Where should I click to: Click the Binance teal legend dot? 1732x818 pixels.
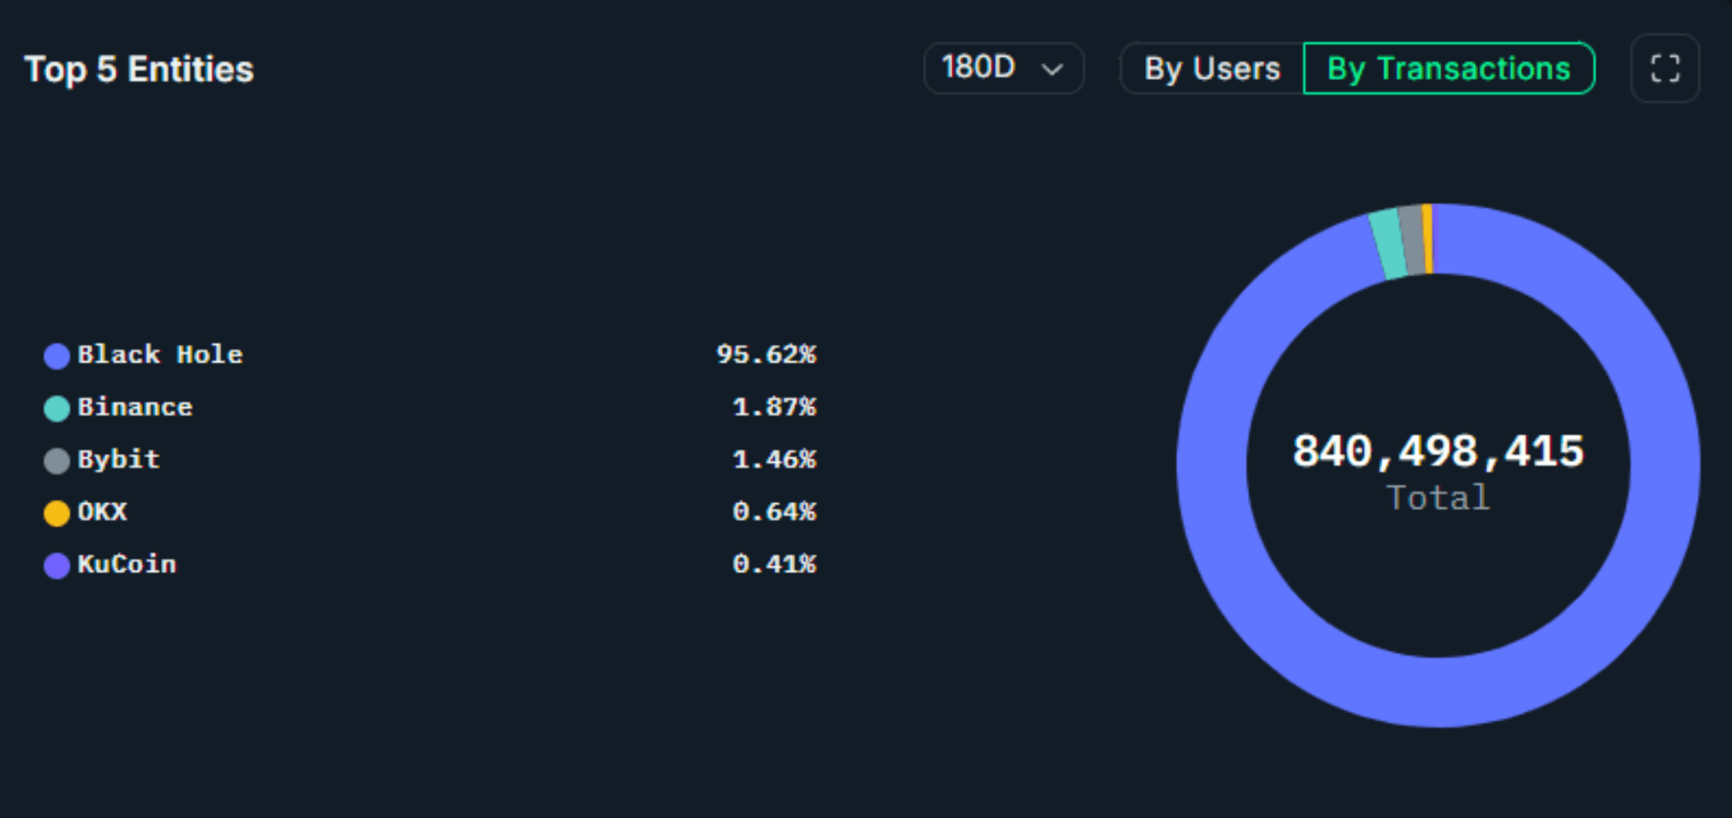click(x=57, y=408)
